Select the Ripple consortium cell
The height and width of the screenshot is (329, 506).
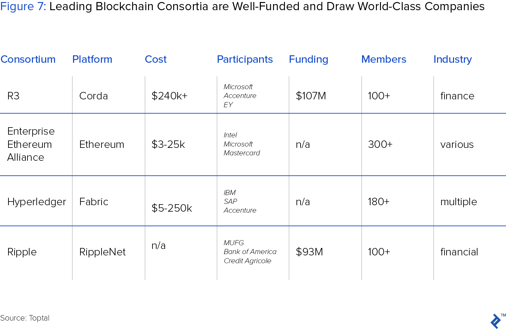pyautogui.click(x=22, y=252)
